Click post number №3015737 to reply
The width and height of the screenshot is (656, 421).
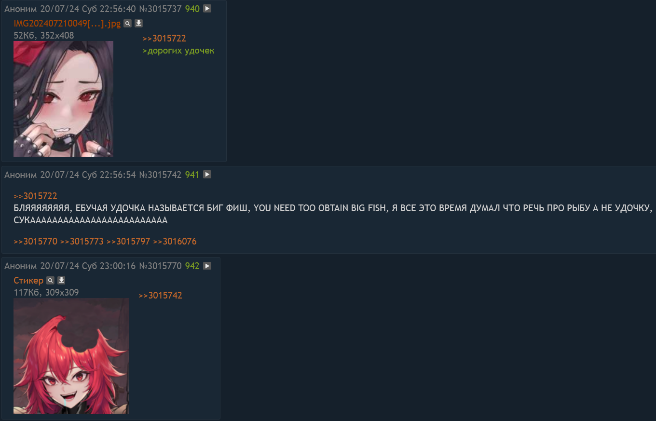point(160,9)
